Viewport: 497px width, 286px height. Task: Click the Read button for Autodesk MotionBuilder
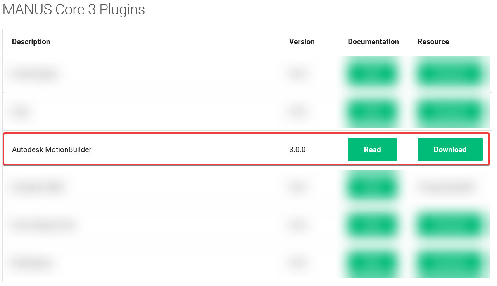point(372,149)
